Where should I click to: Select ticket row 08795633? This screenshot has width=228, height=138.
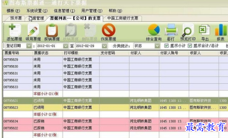(x=116, y=87)
